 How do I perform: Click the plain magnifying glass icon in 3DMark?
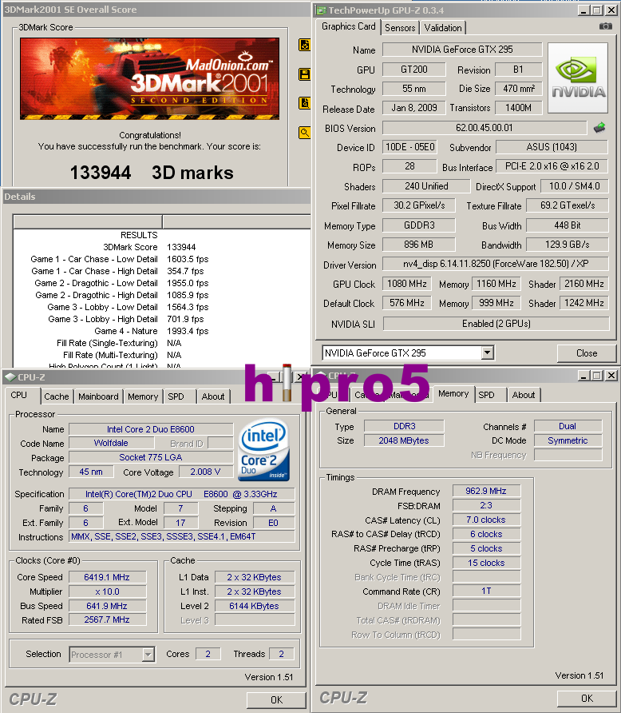click(304, 133)
